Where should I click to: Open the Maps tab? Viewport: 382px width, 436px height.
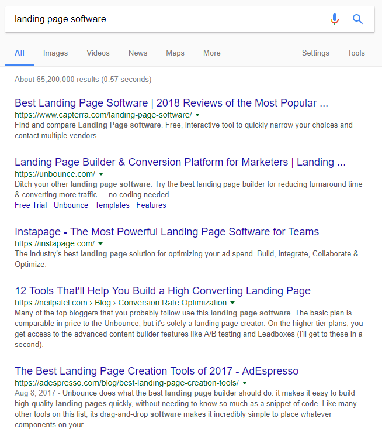175,53
